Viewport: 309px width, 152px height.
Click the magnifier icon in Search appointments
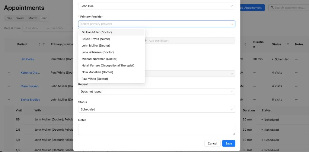pos(272,8)
